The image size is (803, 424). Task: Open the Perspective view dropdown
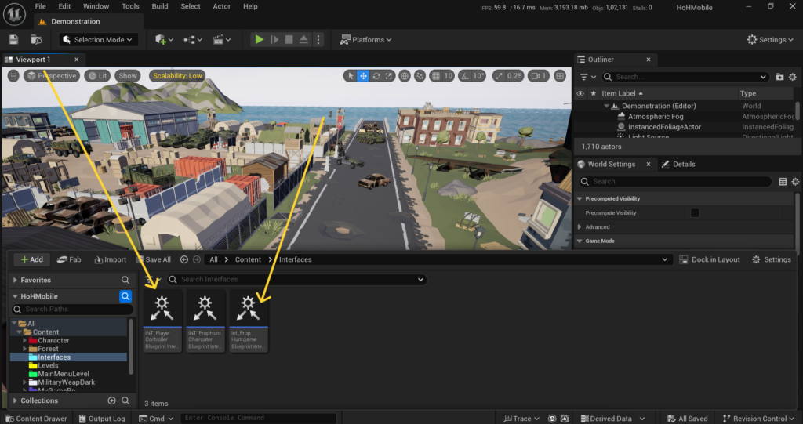(52, 76)
